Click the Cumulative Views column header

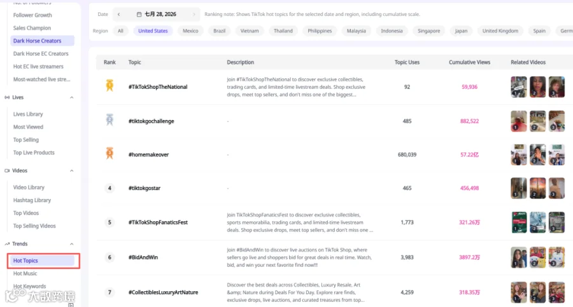[x=470, y=62]
